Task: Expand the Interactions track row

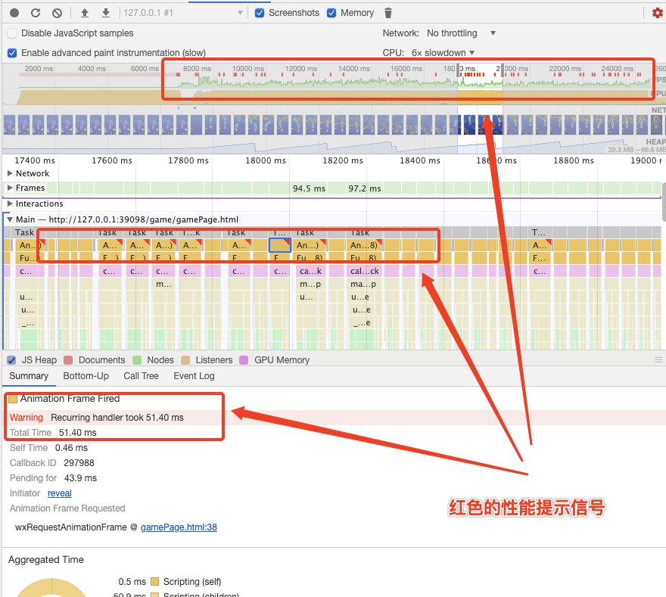Action: (10, 204)
